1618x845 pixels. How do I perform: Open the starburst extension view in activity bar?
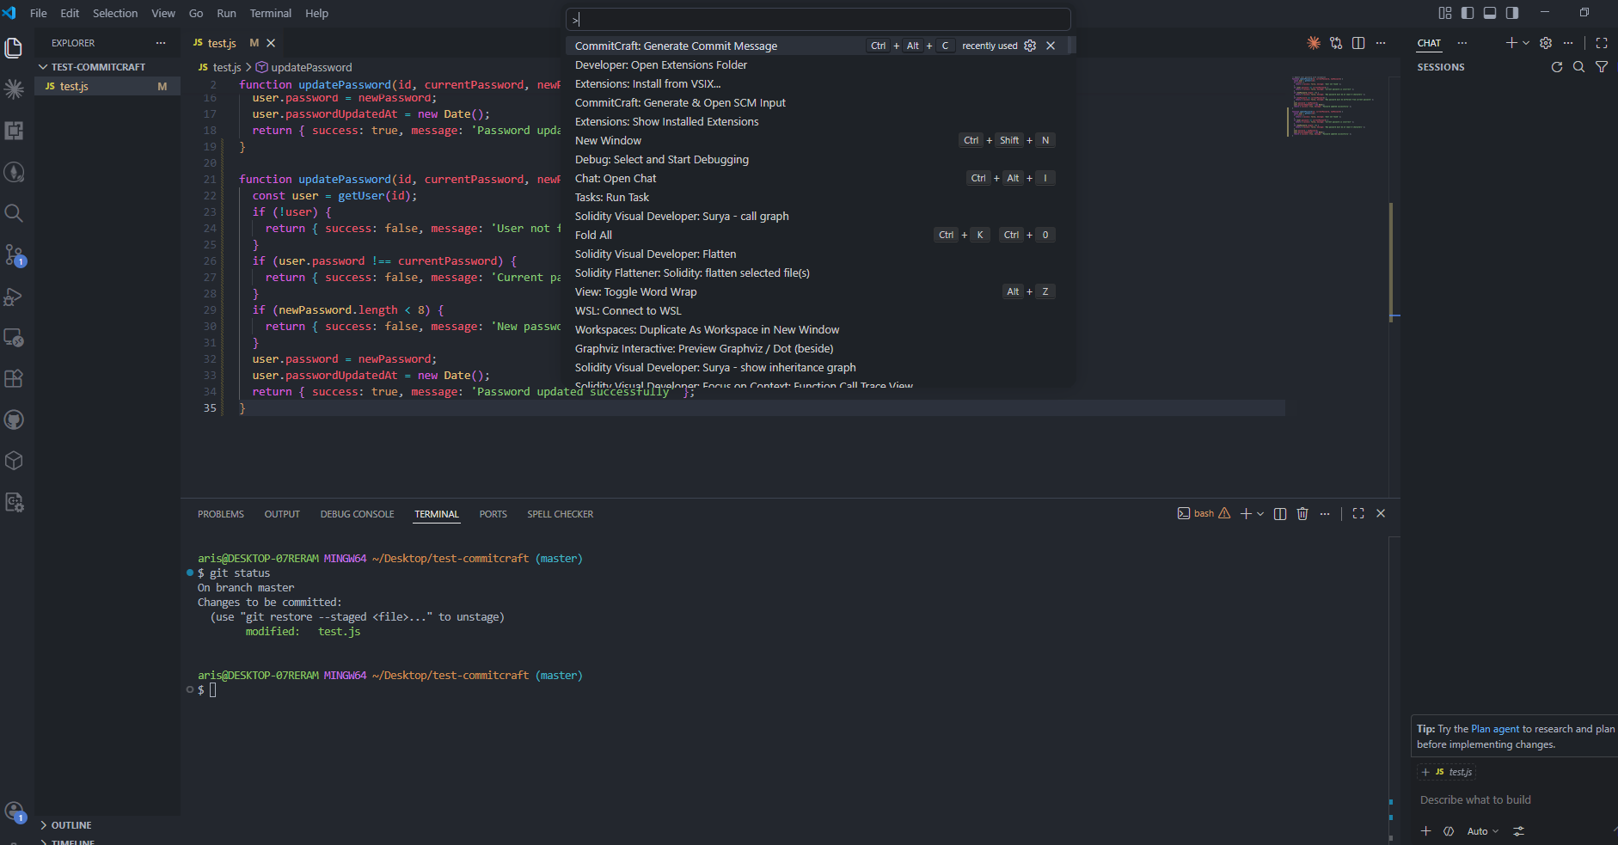pos(14,89)
